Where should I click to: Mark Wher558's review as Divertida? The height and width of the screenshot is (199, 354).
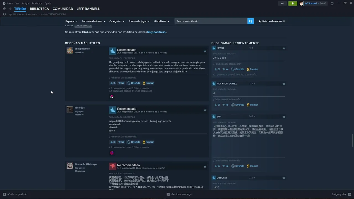pyautogui.click(x=134, y=142)
